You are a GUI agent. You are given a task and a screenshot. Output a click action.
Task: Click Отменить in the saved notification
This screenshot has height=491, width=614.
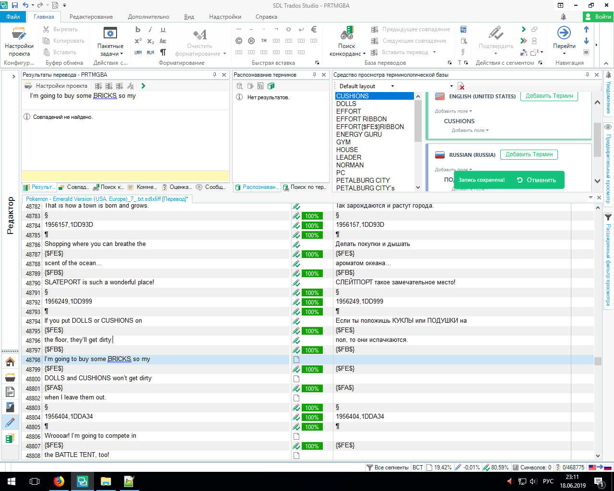537,180
